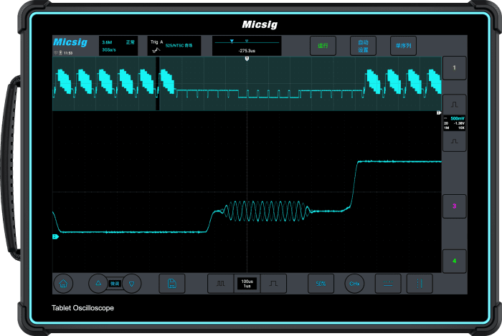Tap the Auto Setup (自动设置) button
502x336 pixels.
point(363,46)
